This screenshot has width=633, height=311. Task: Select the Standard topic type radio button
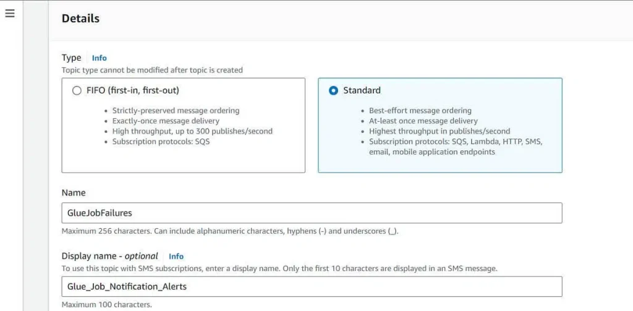(x=333, y=90)
